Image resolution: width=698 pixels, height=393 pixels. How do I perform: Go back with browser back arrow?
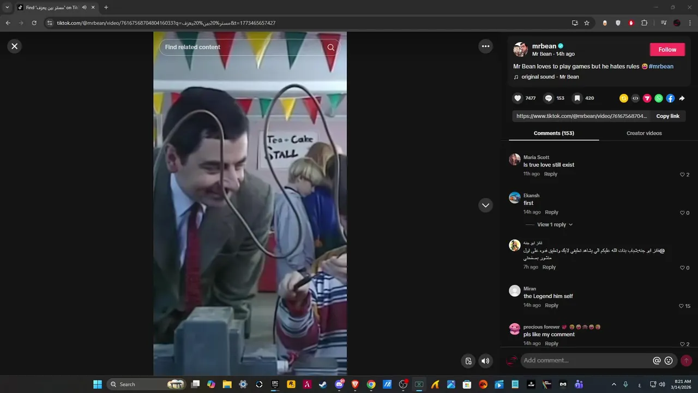tap(8, 23)
